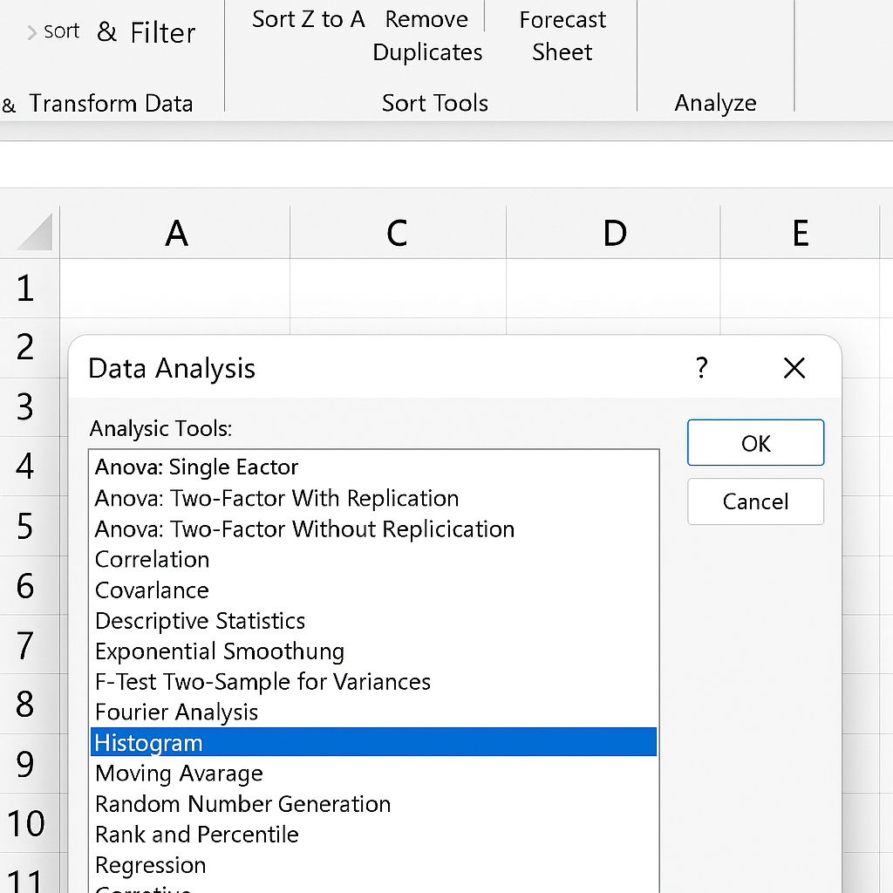Image resolution: width=893 pixels, height=893 pixels.
Task: Select Regression from the tools list
Action: 150,865
